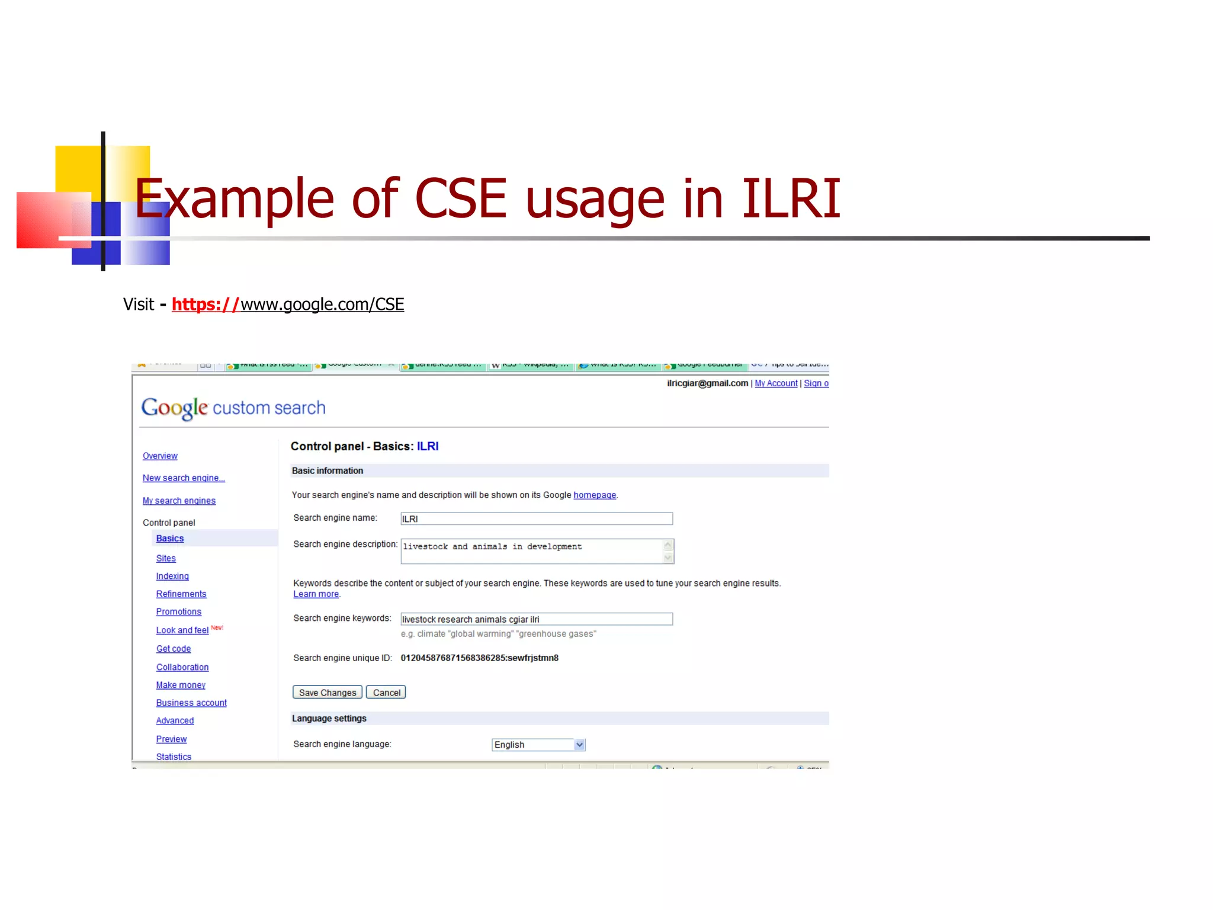Screen dimensions: 1213x910
Task: Click the Search engine keywords field
Action: [536, 619]
